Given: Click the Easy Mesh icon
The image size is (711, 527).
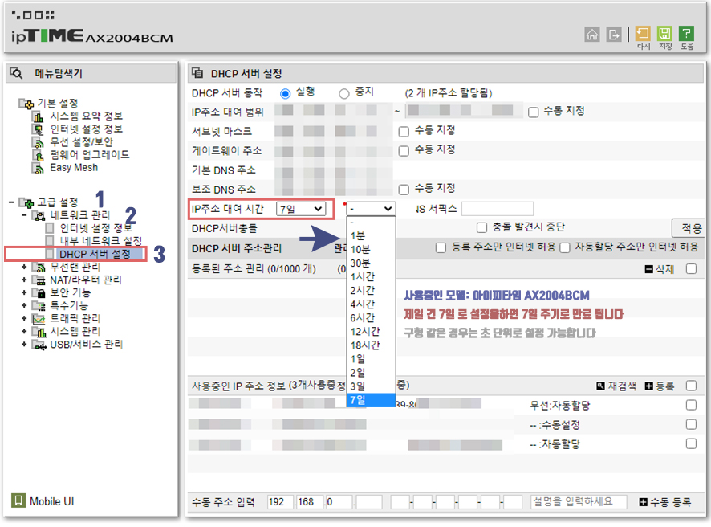Looking at the screenshot, I should 39,168.
